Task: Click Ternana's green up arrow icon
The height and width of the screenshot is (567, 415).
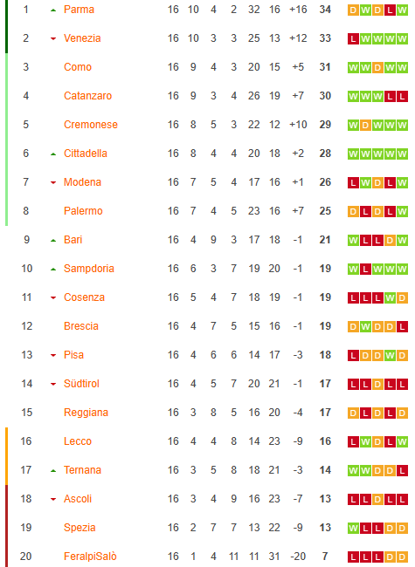Action: (x=53, y=470)
